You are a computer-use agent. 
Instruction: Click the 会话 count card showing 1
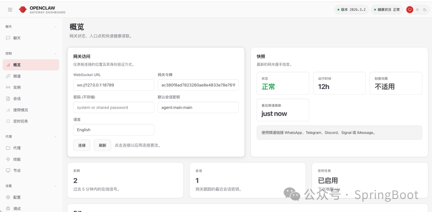click(248, 180)
